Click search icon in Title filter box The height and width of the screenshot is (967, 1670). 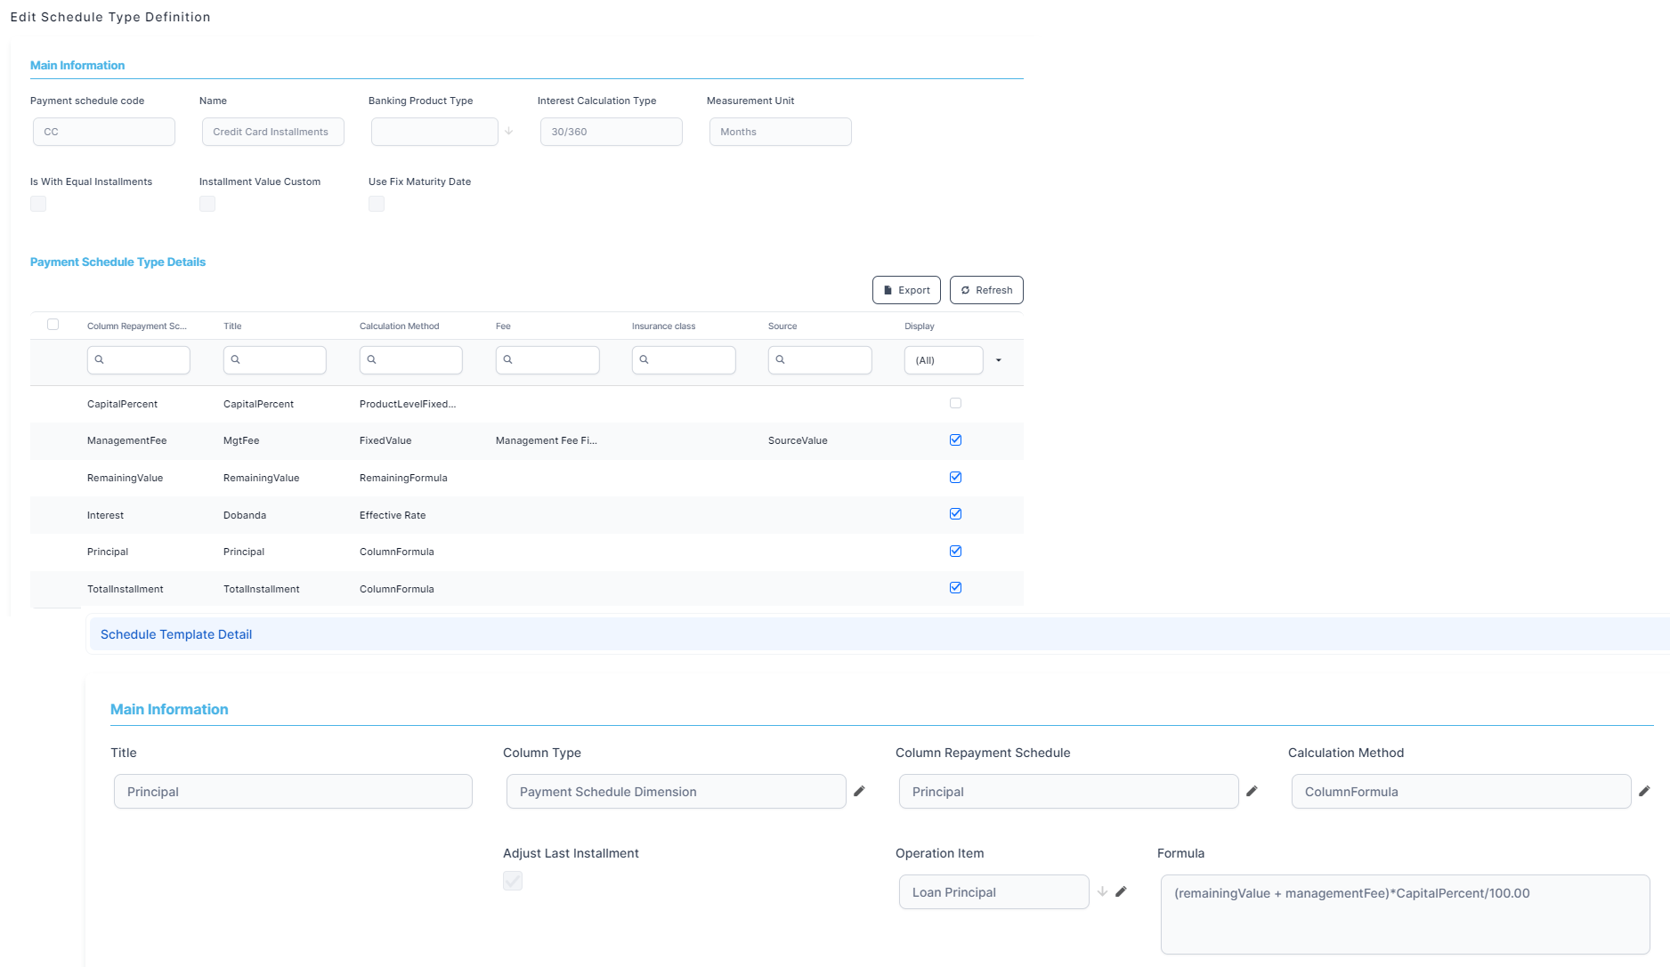coord(236,360)
